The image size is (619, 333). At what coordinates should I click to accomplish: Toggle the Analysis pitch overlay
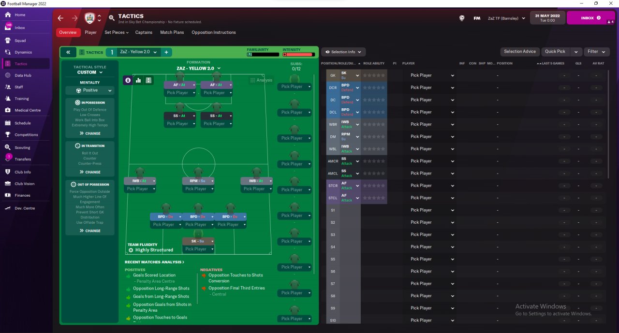point(261,80)
